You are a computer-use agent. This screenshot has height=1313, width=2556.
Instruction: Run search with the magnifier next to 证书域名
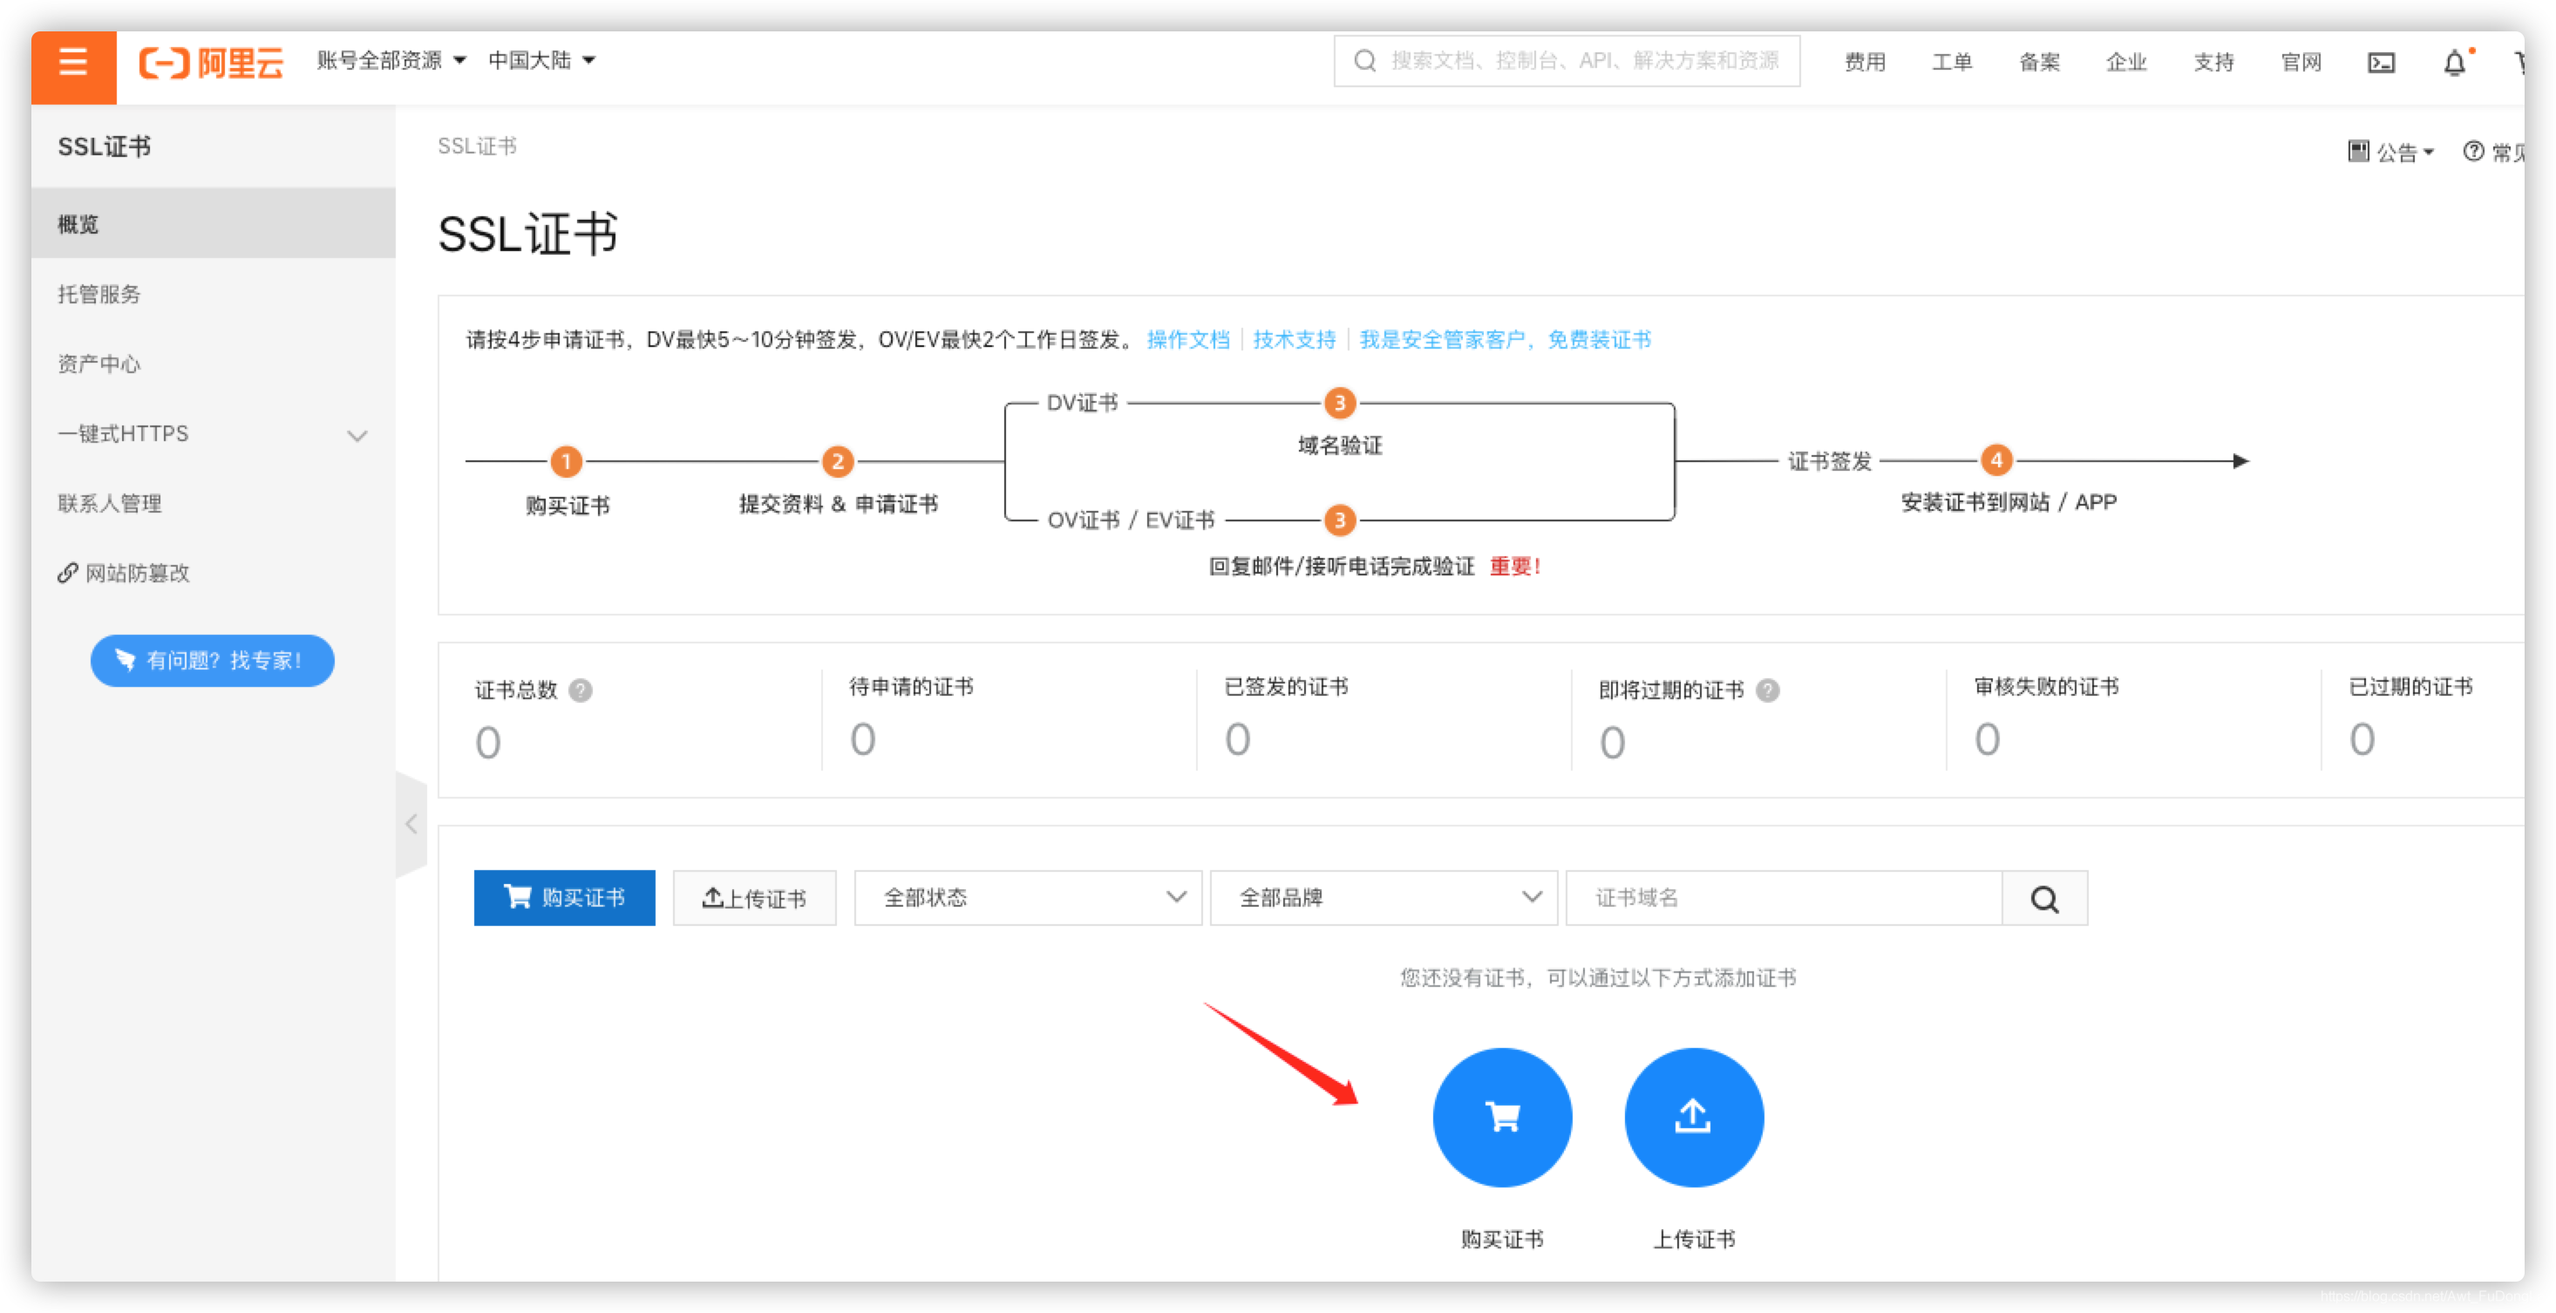coord(2044,897)
